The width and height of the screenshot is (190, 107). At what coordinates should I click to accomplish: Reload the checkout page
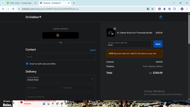[x=13, y=9]
